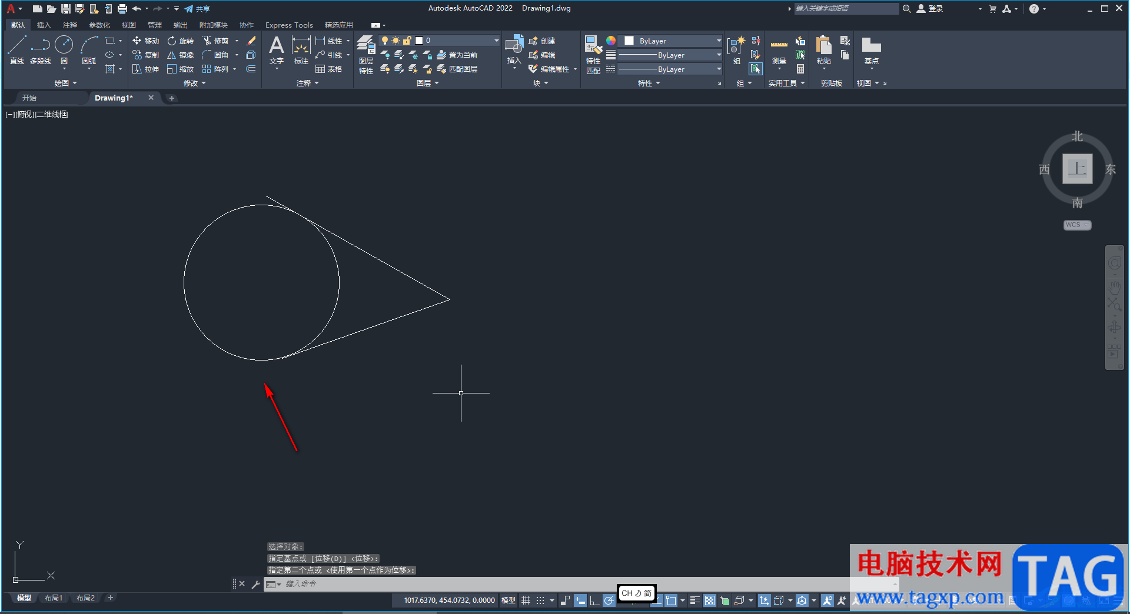The image size is (1130, 614).
Task: Open 图层特性 (Layer Properties) panel
Action: pos(366,54)
